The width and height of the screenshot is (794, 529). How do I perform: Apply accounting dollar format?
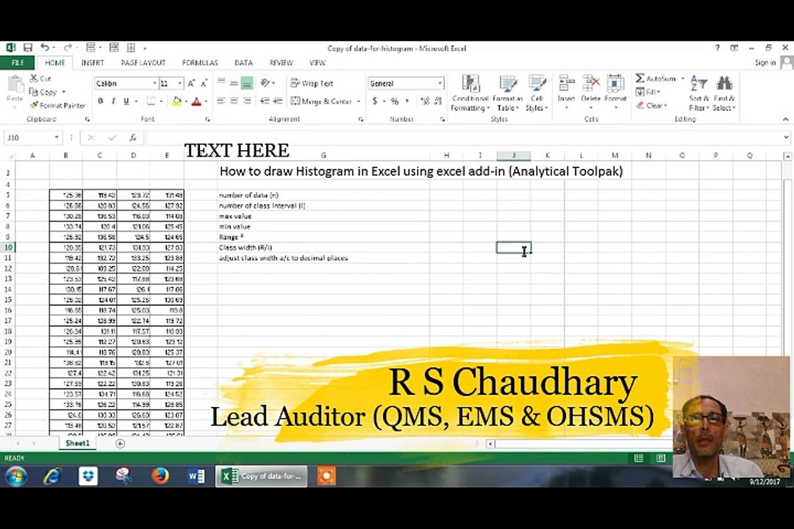pyautogui.click(x=375, y=101)
